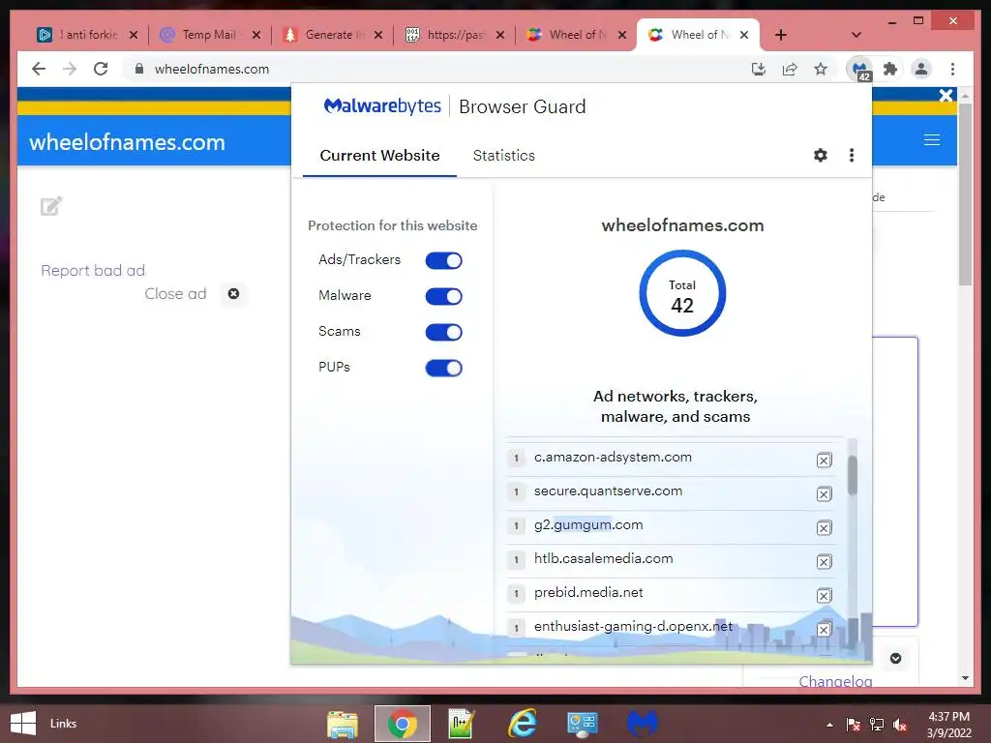Screen dimensions: 991x743
Task: Switch to Generate browser tab
Action: [331, 35]
